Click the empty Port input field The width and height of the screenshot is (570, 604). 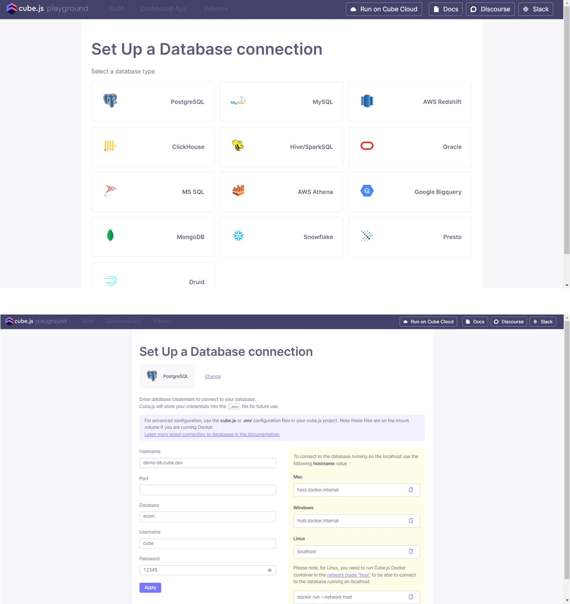(x=208, y=490)
